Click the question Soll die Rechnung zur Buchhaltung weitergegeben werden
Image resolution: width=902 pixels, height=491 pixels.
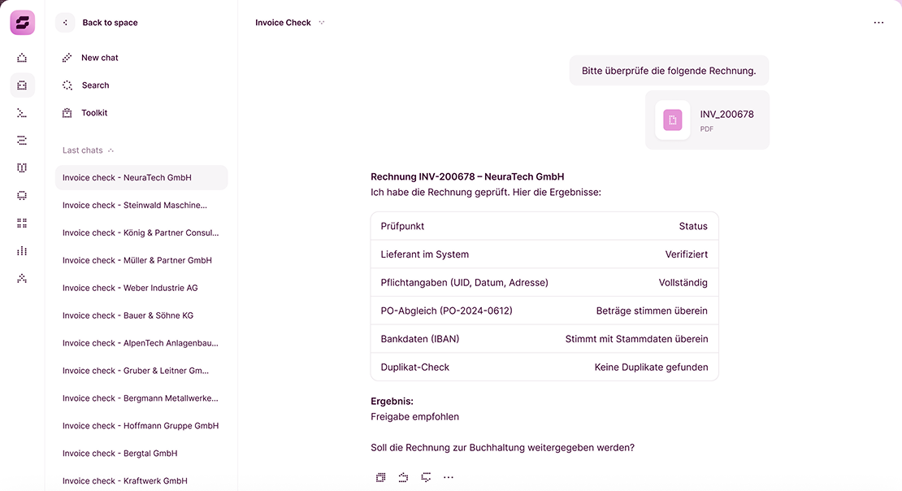click(x=502, y=448)
